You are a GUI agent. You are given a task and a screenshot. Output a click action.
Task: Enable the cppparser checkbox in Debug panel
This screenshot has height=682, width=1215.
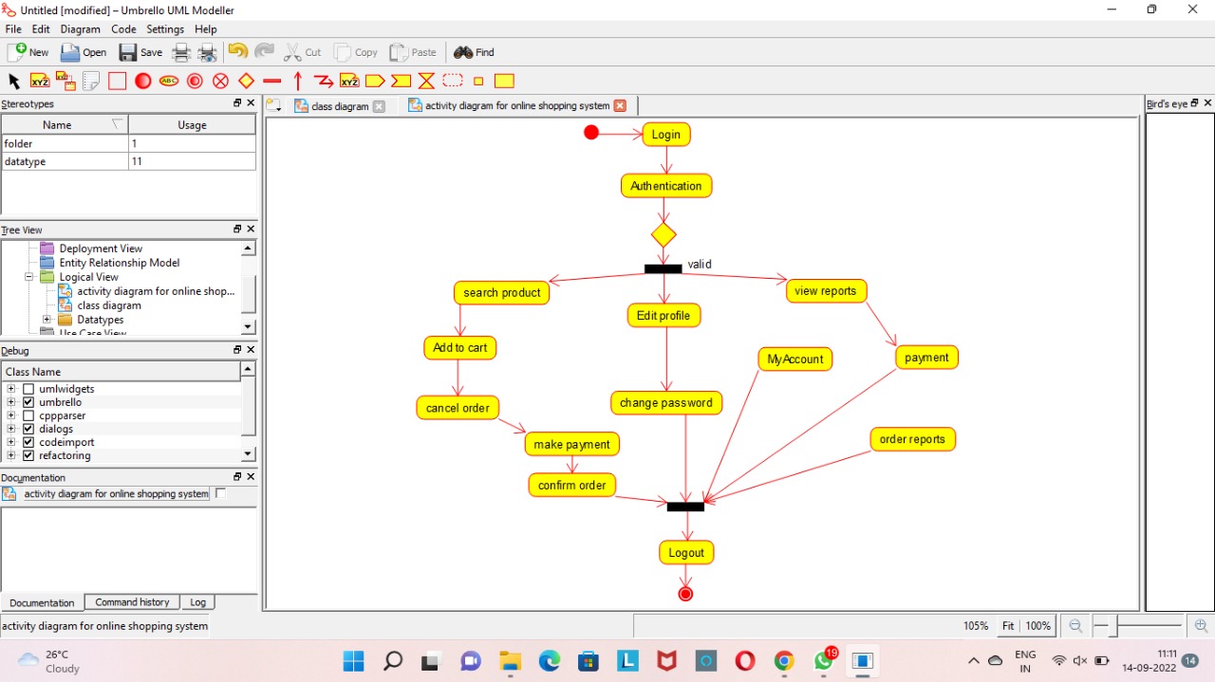coord(28,415)
